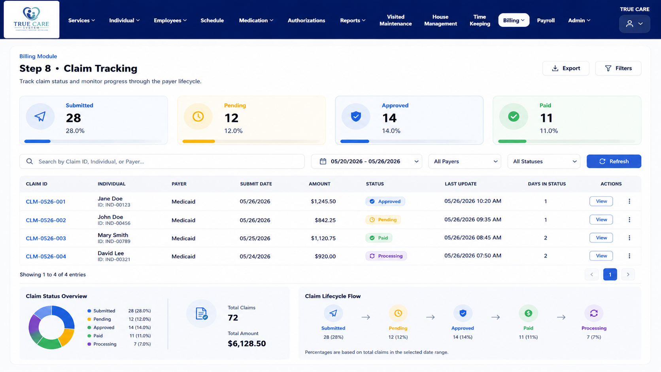661x372 pixels.
Task: View claim CLM-0526-002
Action: pyautogui.click(x=601, y=219)
